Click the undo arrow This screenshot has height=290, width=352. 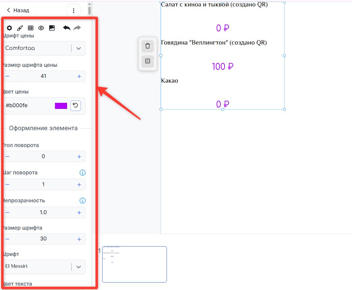tap(67, 28)
